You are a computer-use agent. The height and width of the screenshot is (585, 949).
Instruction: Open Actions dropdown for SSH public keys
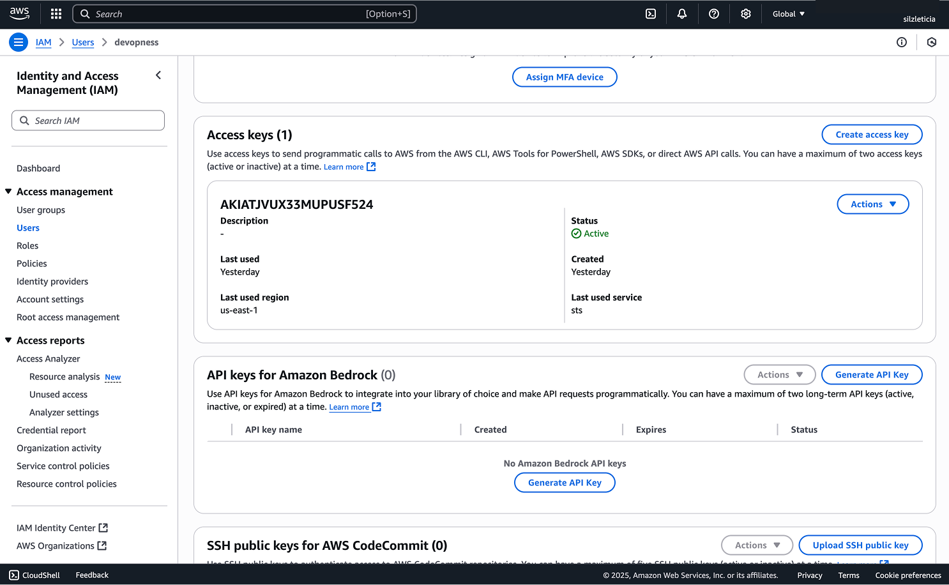coord(757,545)
